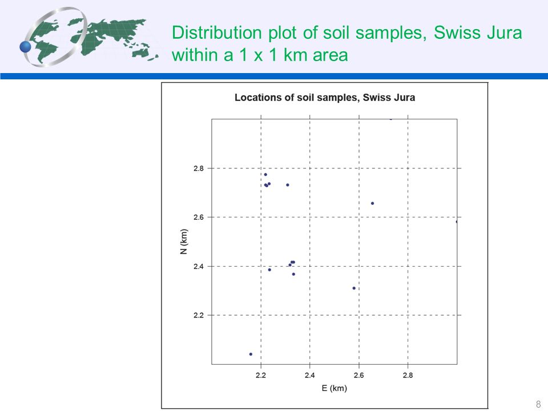Click the subtitle line 'within a 1 x 1 km area'

(x=260, y=55)
